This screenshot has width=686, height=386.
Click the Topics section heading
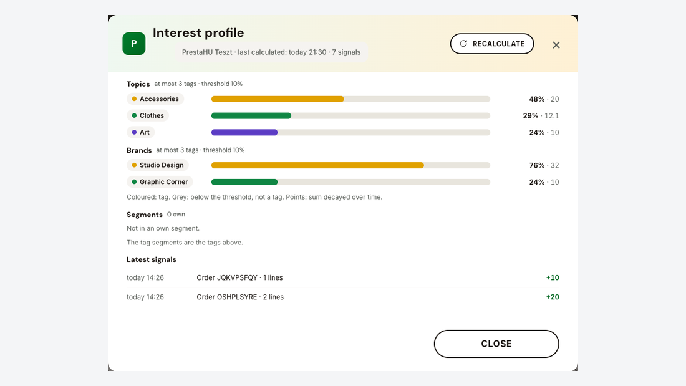[138, 84]
